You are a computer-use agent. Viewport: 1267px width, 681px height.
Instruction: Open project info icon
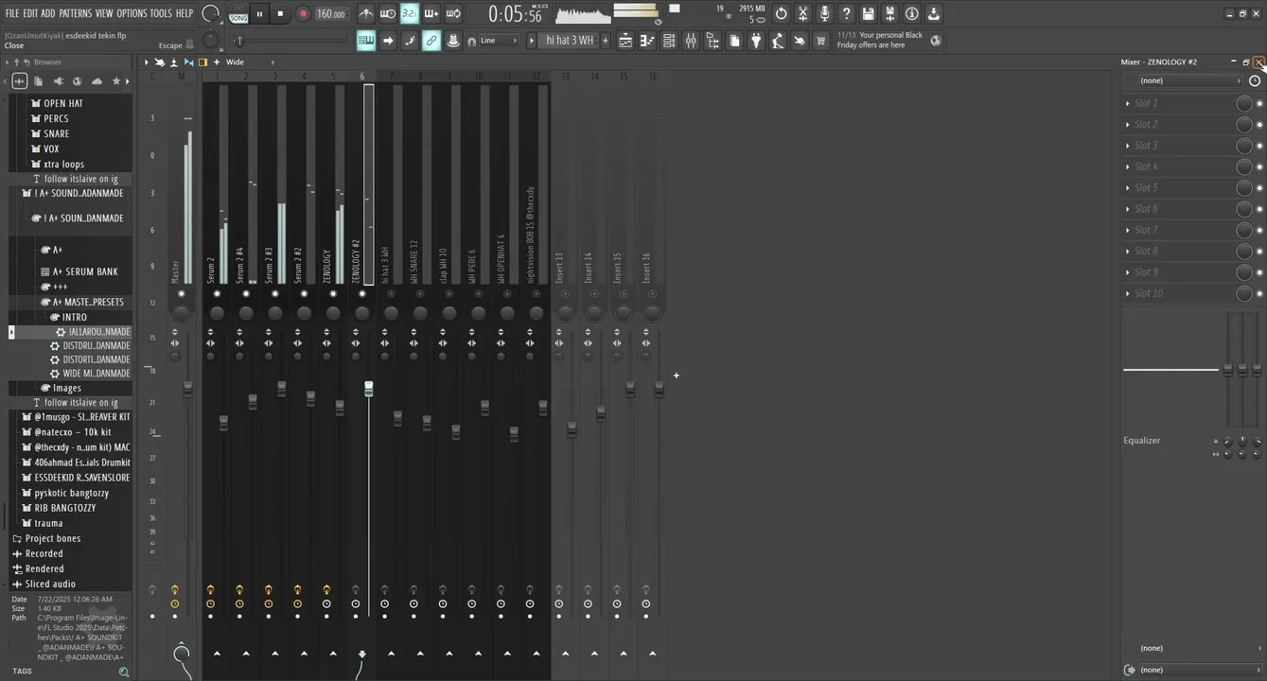(911, 13)
